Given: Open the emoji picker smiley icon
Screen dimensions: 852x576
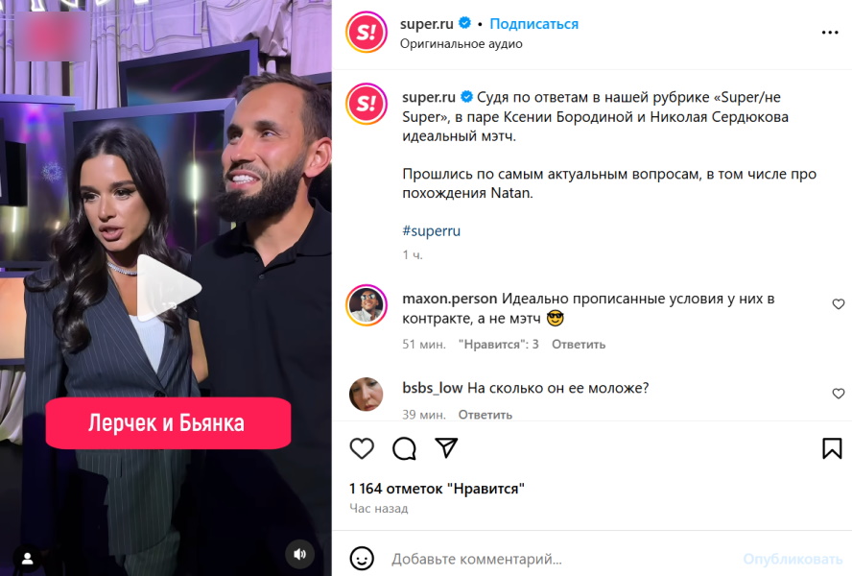Looking at the screenshot, I should click(x=362, y=559).
